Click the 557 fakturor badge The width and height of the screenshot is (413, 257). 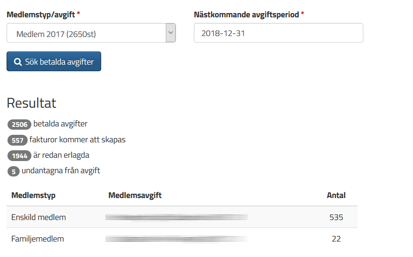[x=17, y=140]
